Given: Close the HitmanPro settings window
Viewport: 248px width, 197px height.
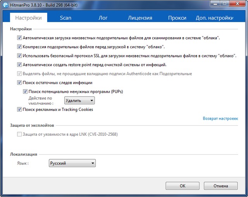Looking at the screenshot, I should [235, 4].
